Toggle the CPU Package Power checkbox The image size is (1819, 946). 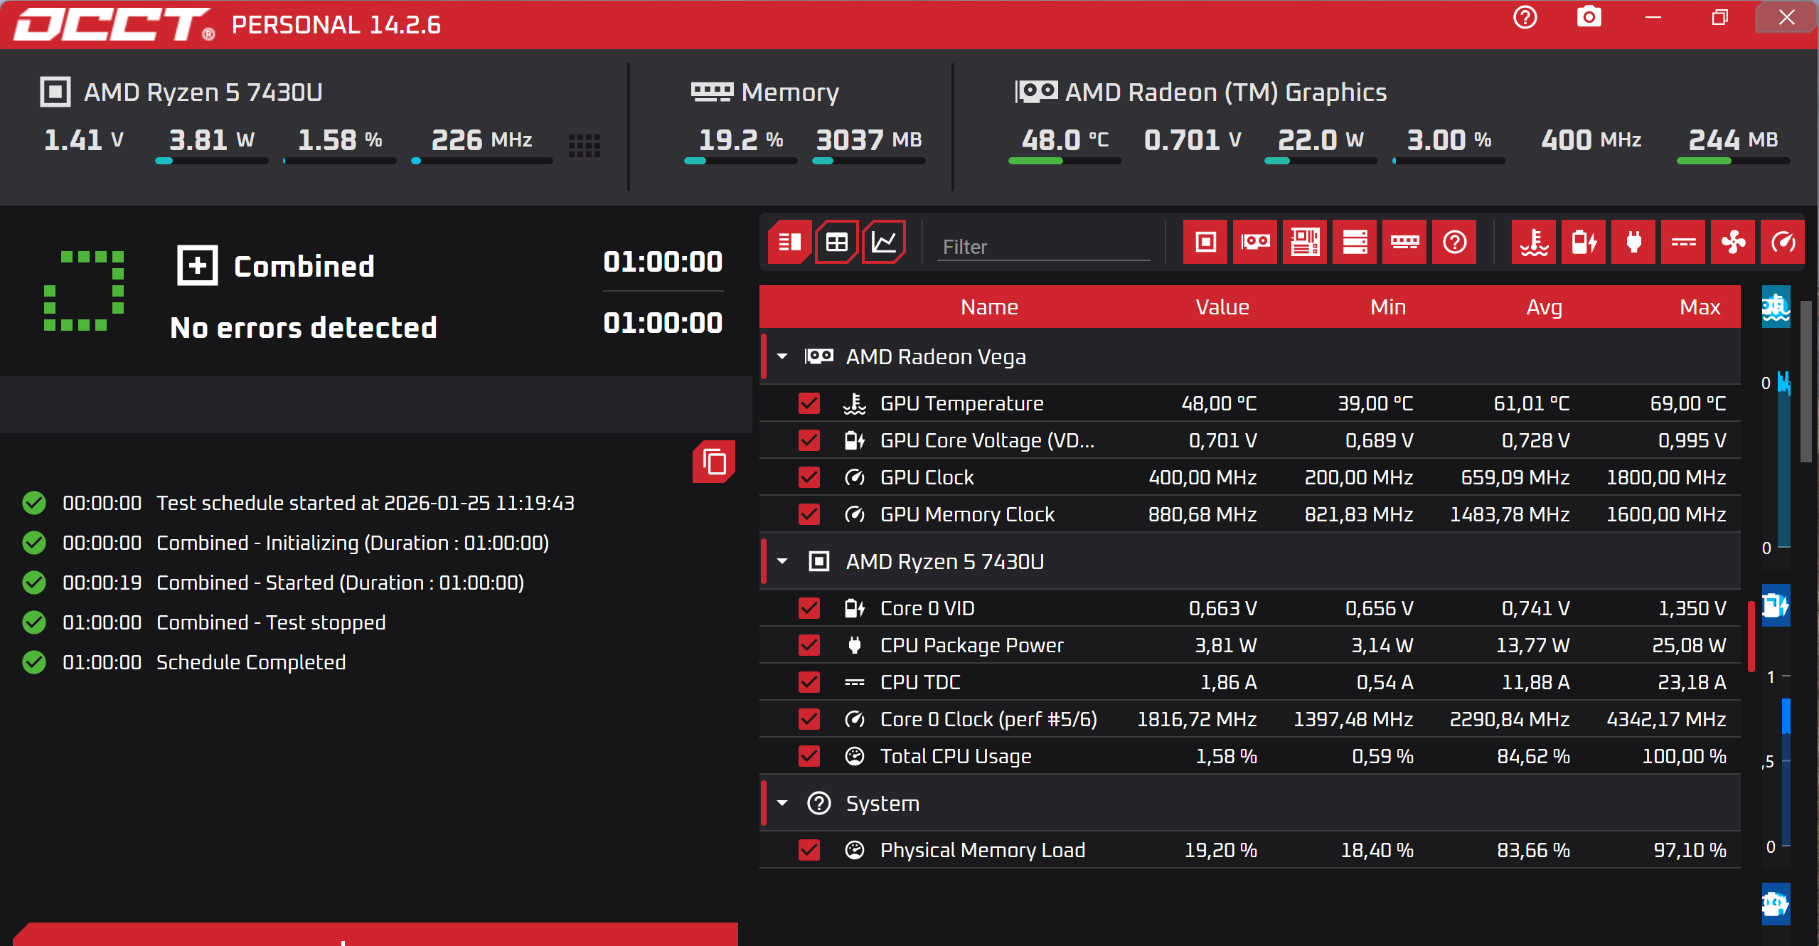click(x=809, y=645)
